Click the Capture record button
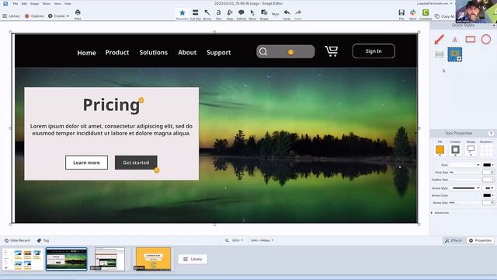This screenshot has height=280, width=497. click(x=34, y=16)
